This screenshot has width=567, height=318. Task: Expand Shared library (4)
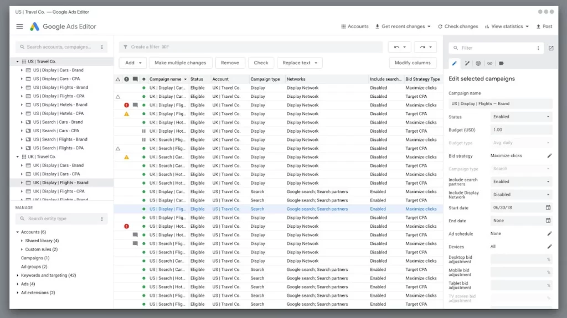(22, 241)
